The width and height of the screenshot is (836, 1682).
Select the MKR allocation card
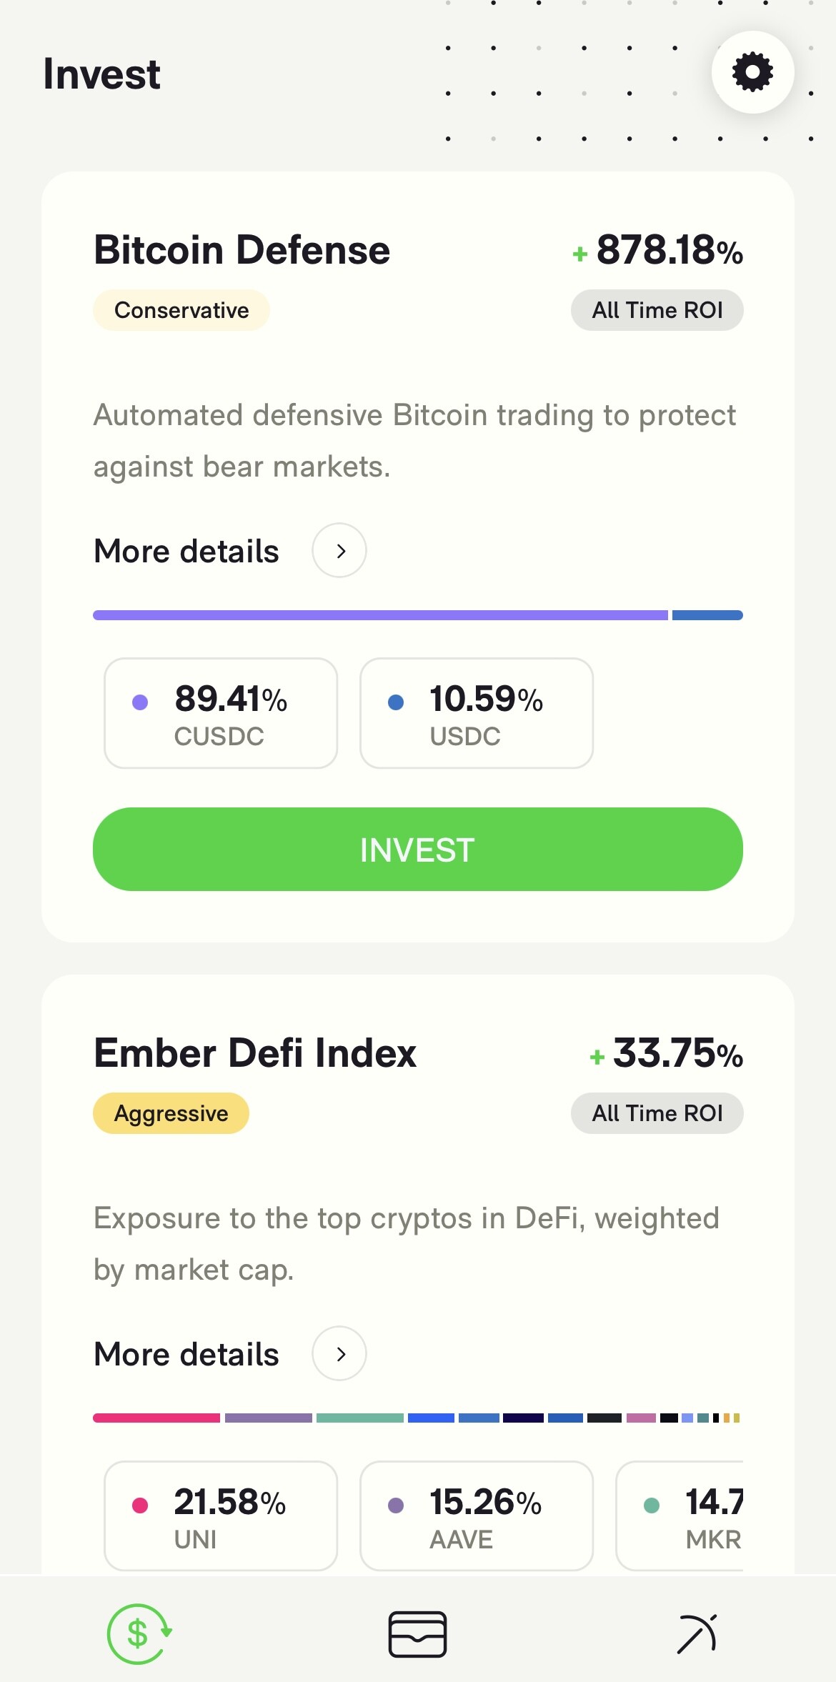(680, 1516)
